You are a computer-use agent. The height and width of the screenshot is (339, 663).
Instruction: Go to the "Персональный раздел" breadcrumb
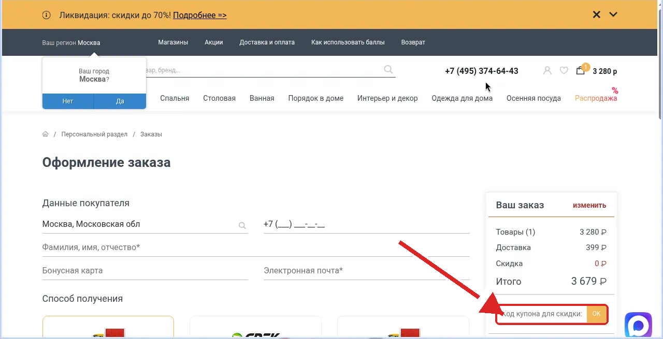coord(94,134)
